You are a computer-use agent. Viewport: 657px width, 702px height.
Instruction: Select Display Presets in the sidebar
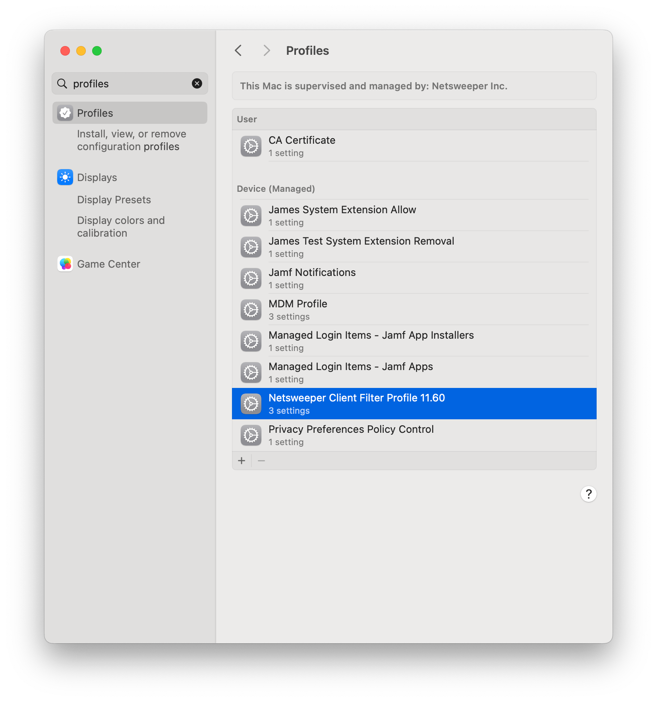coord(114,199)
